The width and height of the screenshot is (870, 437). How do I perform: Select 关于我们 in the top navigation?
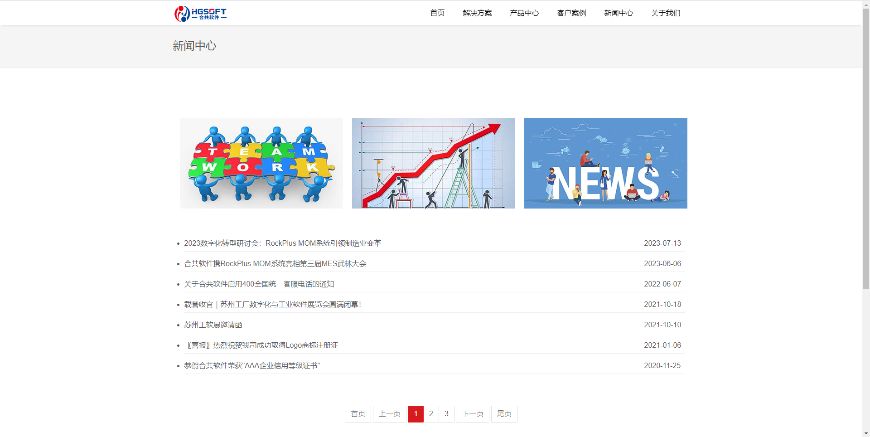point(666,13)
